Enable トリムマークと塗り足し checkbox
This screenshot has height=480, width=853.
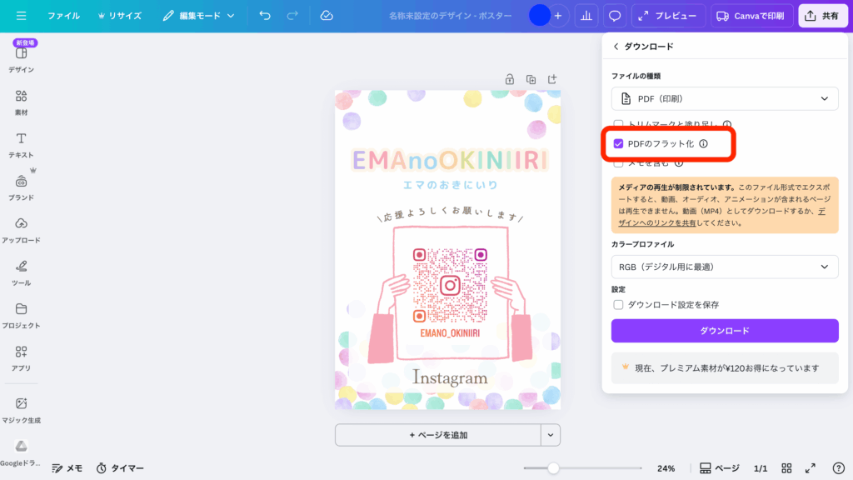pos(617,122)
